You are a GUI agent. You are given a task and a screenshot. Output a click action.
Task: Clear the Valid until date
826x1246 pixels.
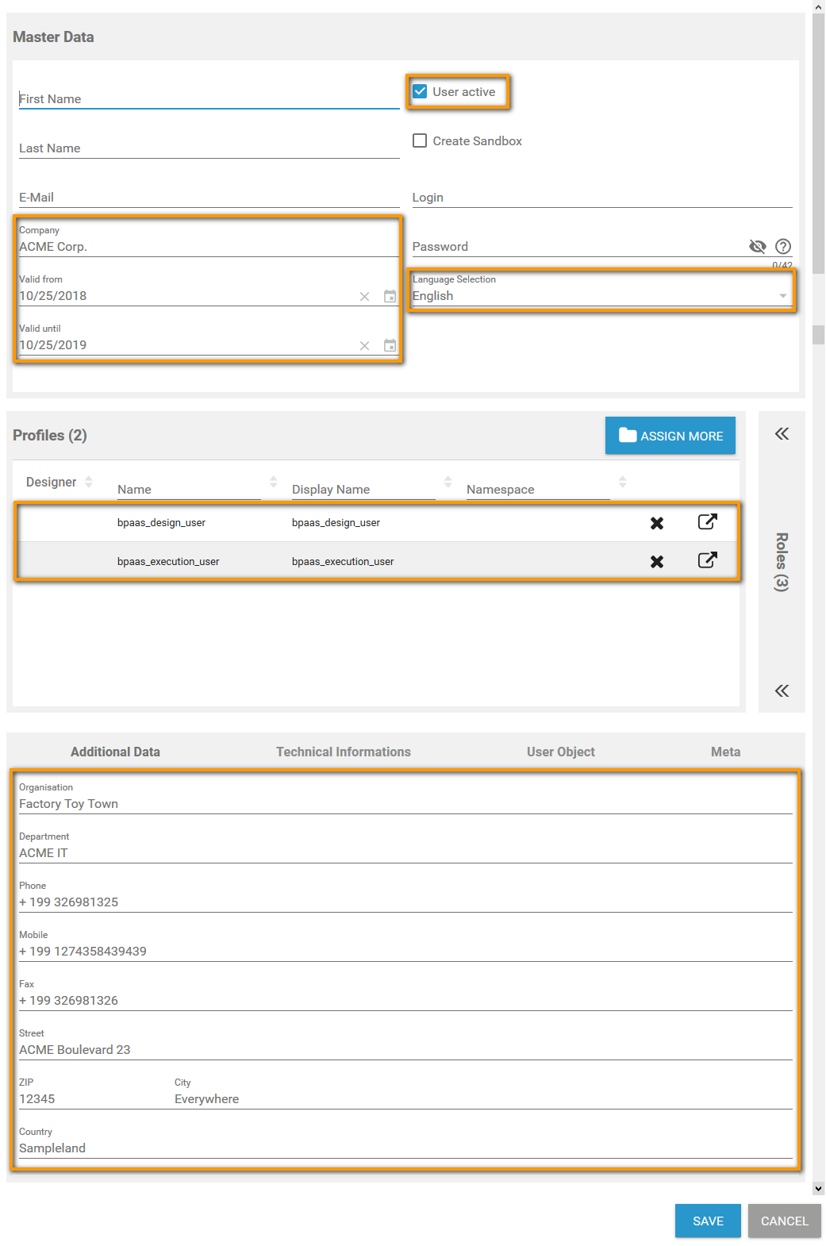click(364, 346)
